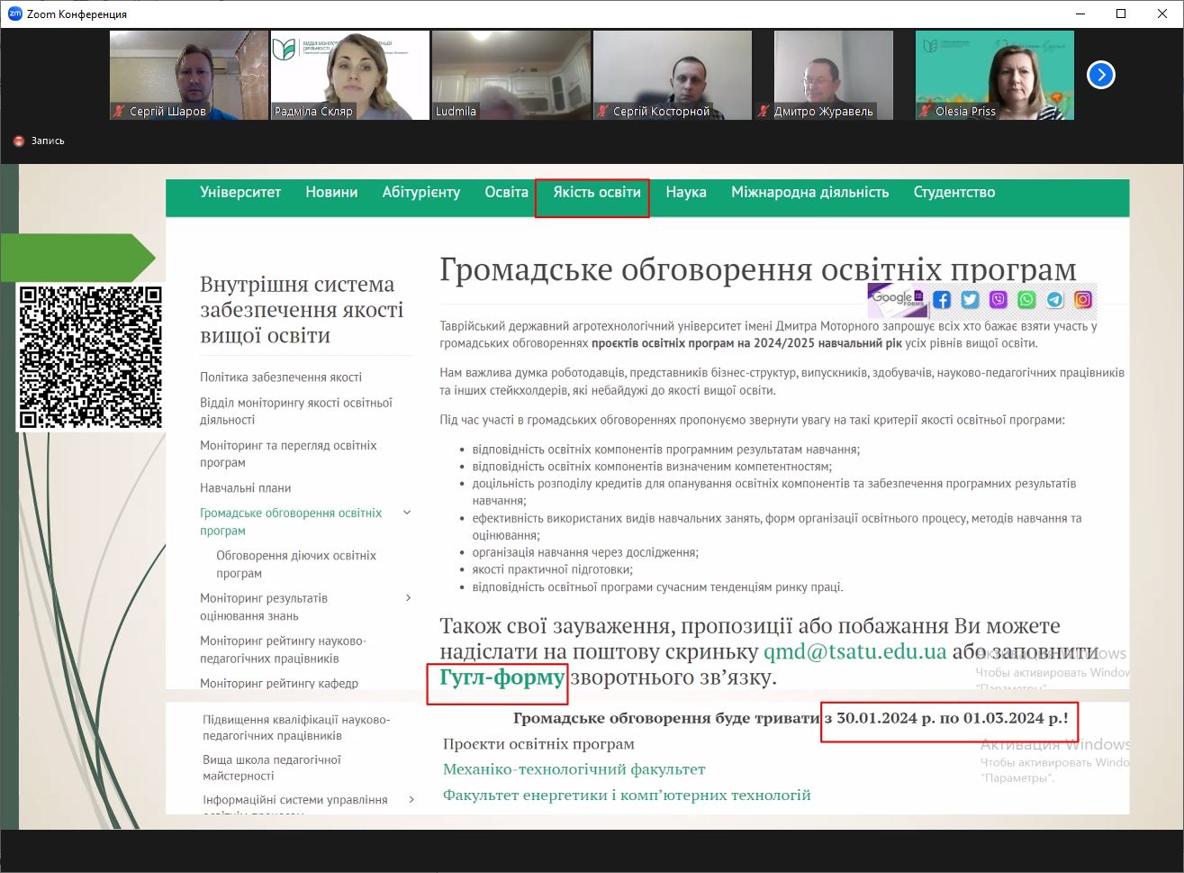Open Підвищення кваліфікації науково-педагогічних працівників link
Image resolution: width=1184 pixels, height=873 pixels.
(x=296, y=728)
